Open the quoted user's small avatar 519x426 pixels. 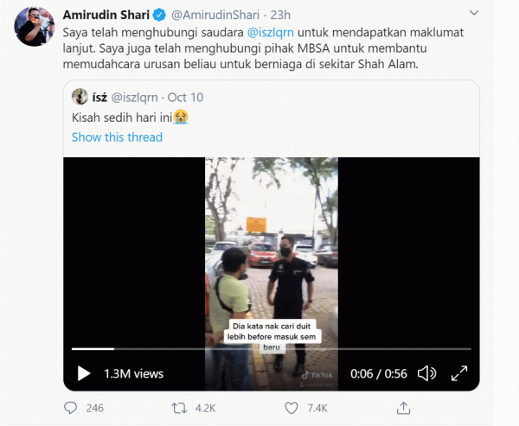(79, 96)
